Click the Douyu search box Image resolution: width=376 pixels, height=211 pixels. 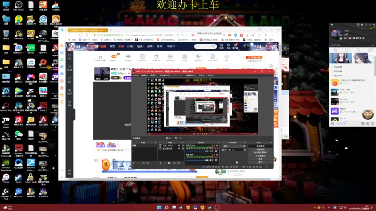point(205,46)
